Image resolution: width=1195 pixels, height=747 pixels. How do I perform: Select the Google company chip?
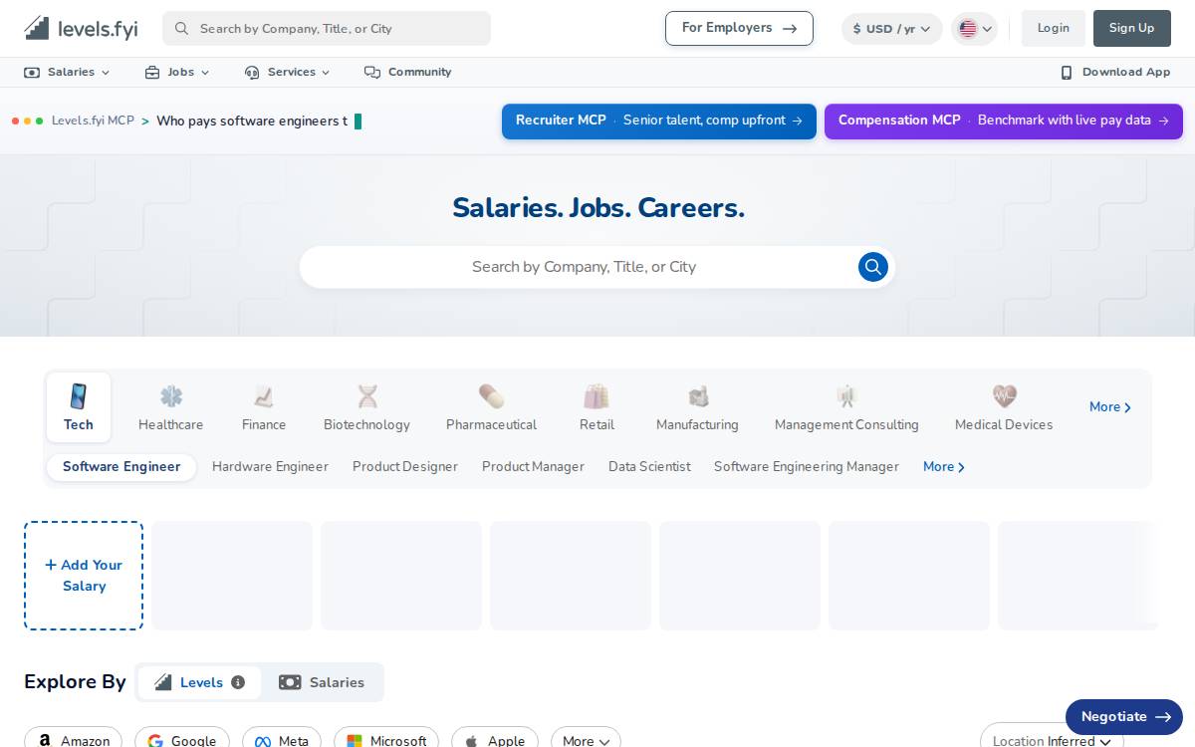182,738
